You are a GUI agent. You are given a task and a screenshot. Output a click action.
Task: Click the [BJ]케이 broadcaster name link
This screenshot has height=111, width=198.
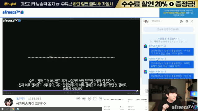[x=20, y=99]
